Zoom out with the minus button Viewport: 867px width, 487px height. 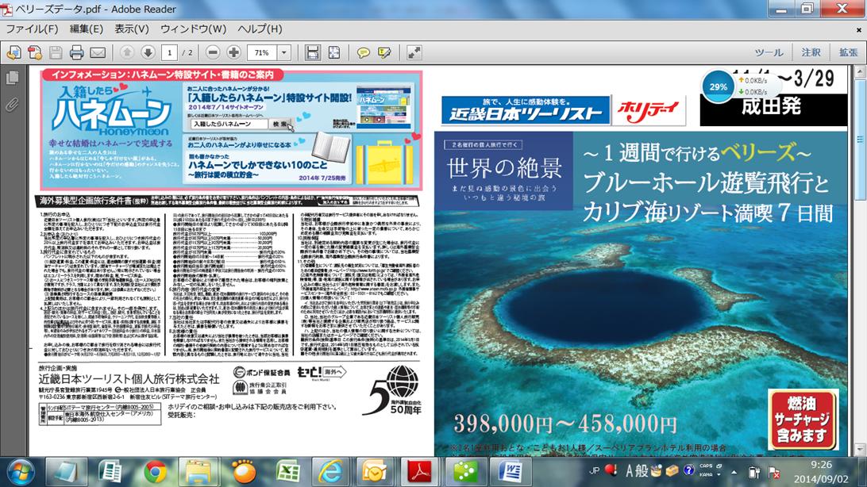213,52
